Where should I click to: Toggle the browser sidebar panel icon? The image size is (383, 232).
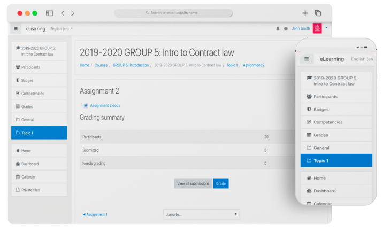pos(50,13)
